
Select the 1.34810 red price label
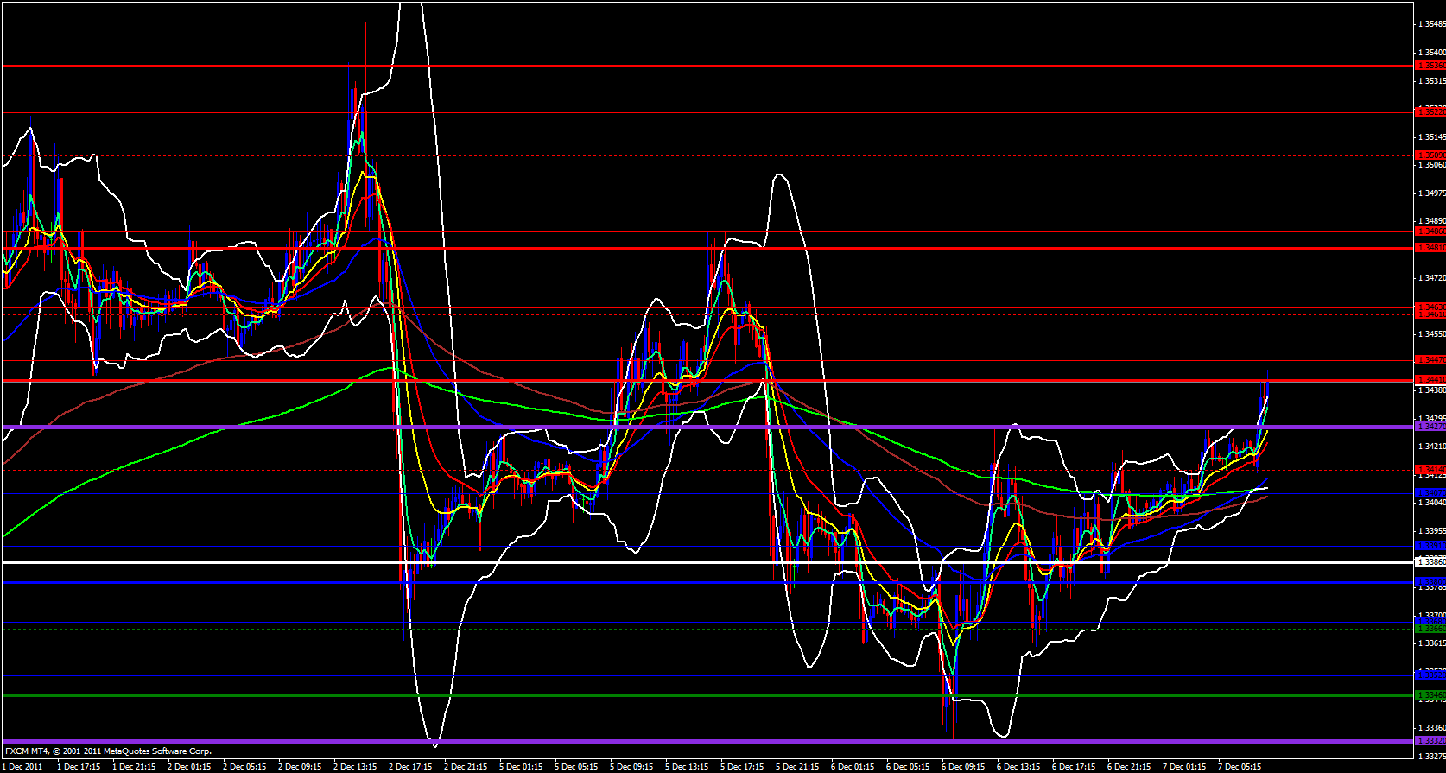[1430, 248]
